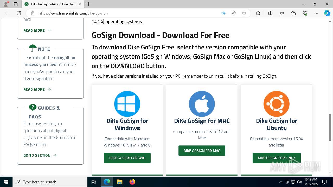Open READ MORE in the NOTE card
The width and height of the screenshot is (333, 187).
(x=37, y=89)
